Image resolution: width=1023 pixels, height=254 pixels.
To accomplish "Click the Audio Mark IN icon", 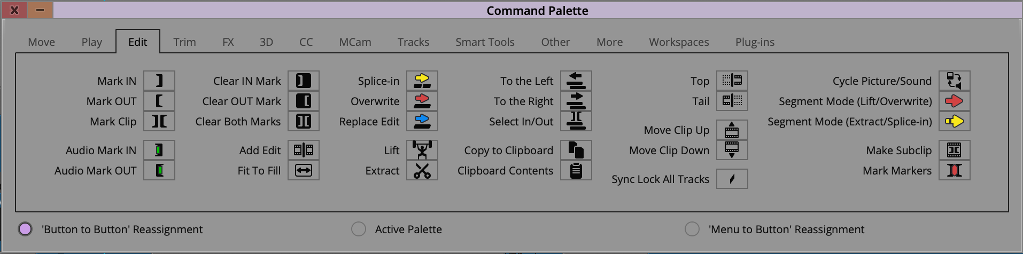I will point(159,150).
